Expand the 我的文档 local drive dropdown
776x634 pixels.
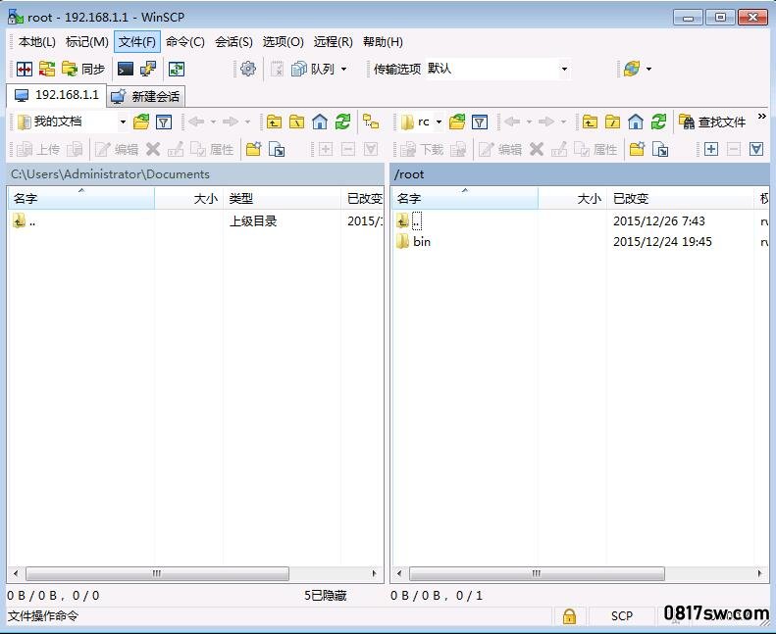pyautogui.click(x=123, y=122)
